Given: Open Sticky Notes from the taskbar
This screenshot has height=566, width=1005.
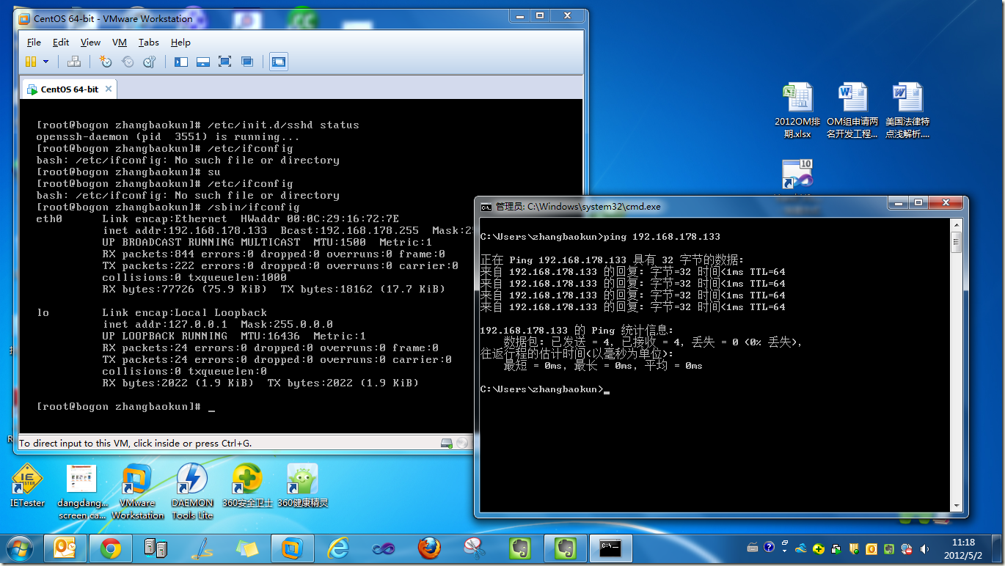Looking at the screenshot, I should coord(246,548).
